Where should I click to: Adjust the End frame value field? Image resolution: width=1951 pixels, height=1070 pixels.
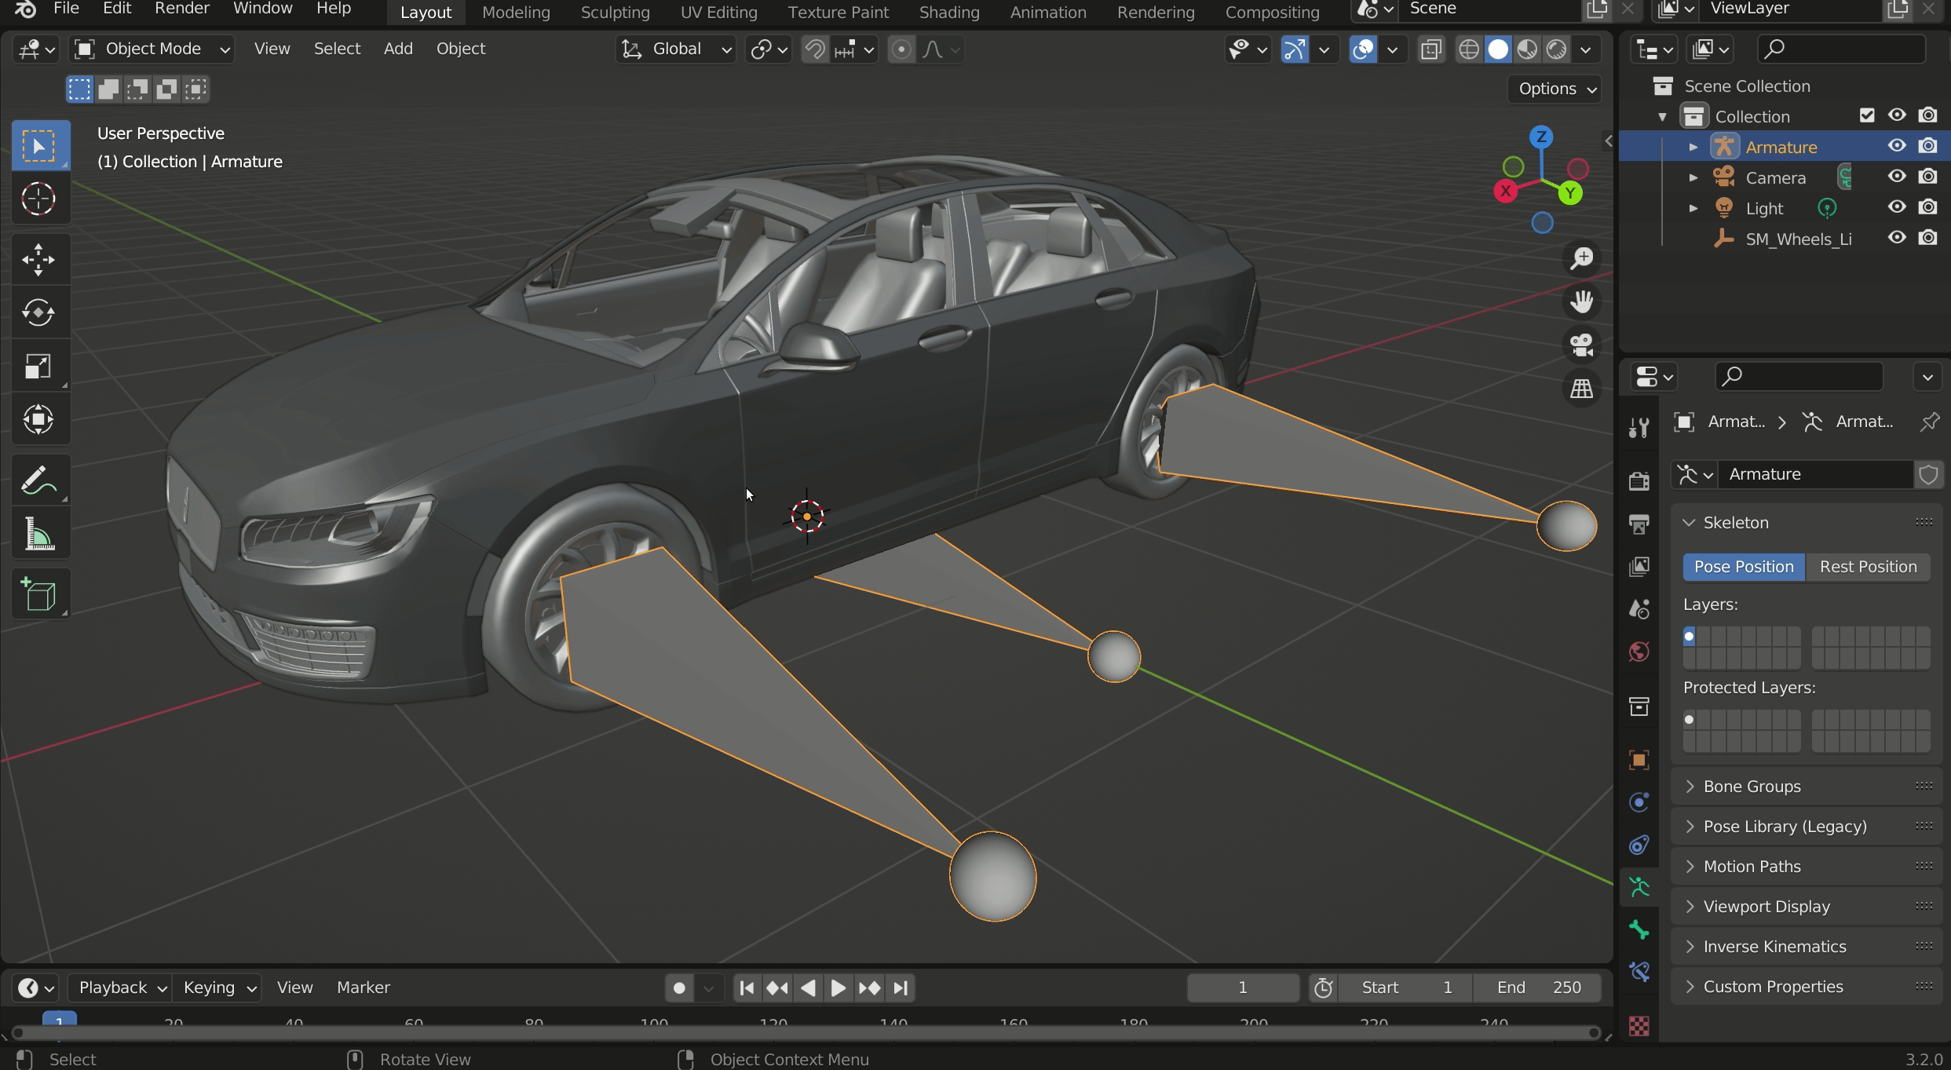coord(1537,988)
